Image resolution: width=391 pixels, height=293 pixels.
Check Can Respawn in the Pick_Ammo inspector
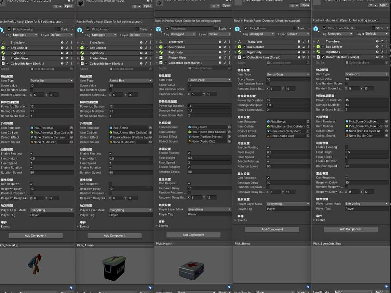coord(110,184)
